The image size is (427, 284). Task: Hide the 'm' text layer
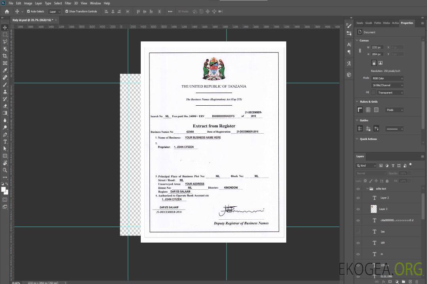point(358,254)
